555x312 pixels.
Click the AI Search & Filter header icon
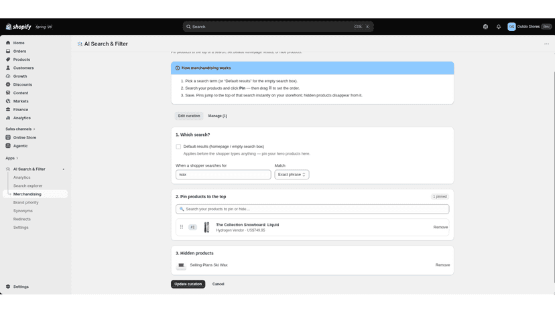coord(80,44)
